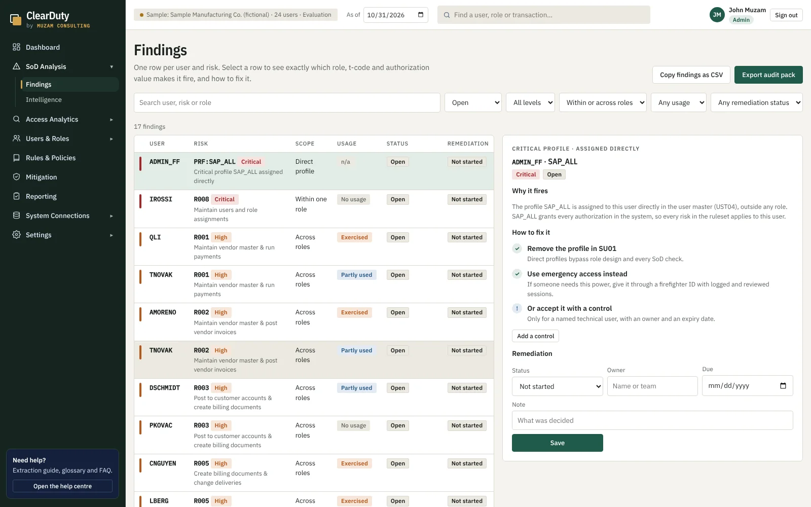Click the Users & Roles people icon
The image size is (811, 507).
(x=16, y=138)
